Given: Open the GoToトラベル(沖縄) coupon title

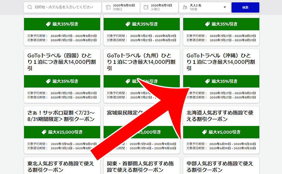Looking at the screenshot, I should tap(221, 62).
